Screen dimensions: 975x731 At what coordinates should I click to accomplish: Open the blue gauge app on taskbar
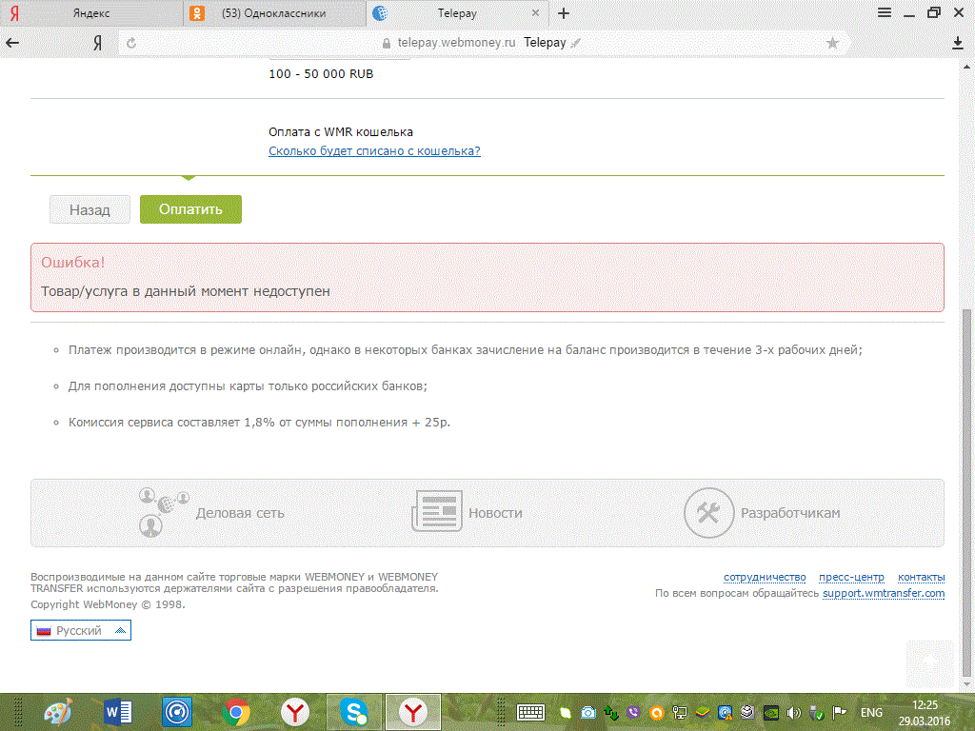tap(176, 712)
